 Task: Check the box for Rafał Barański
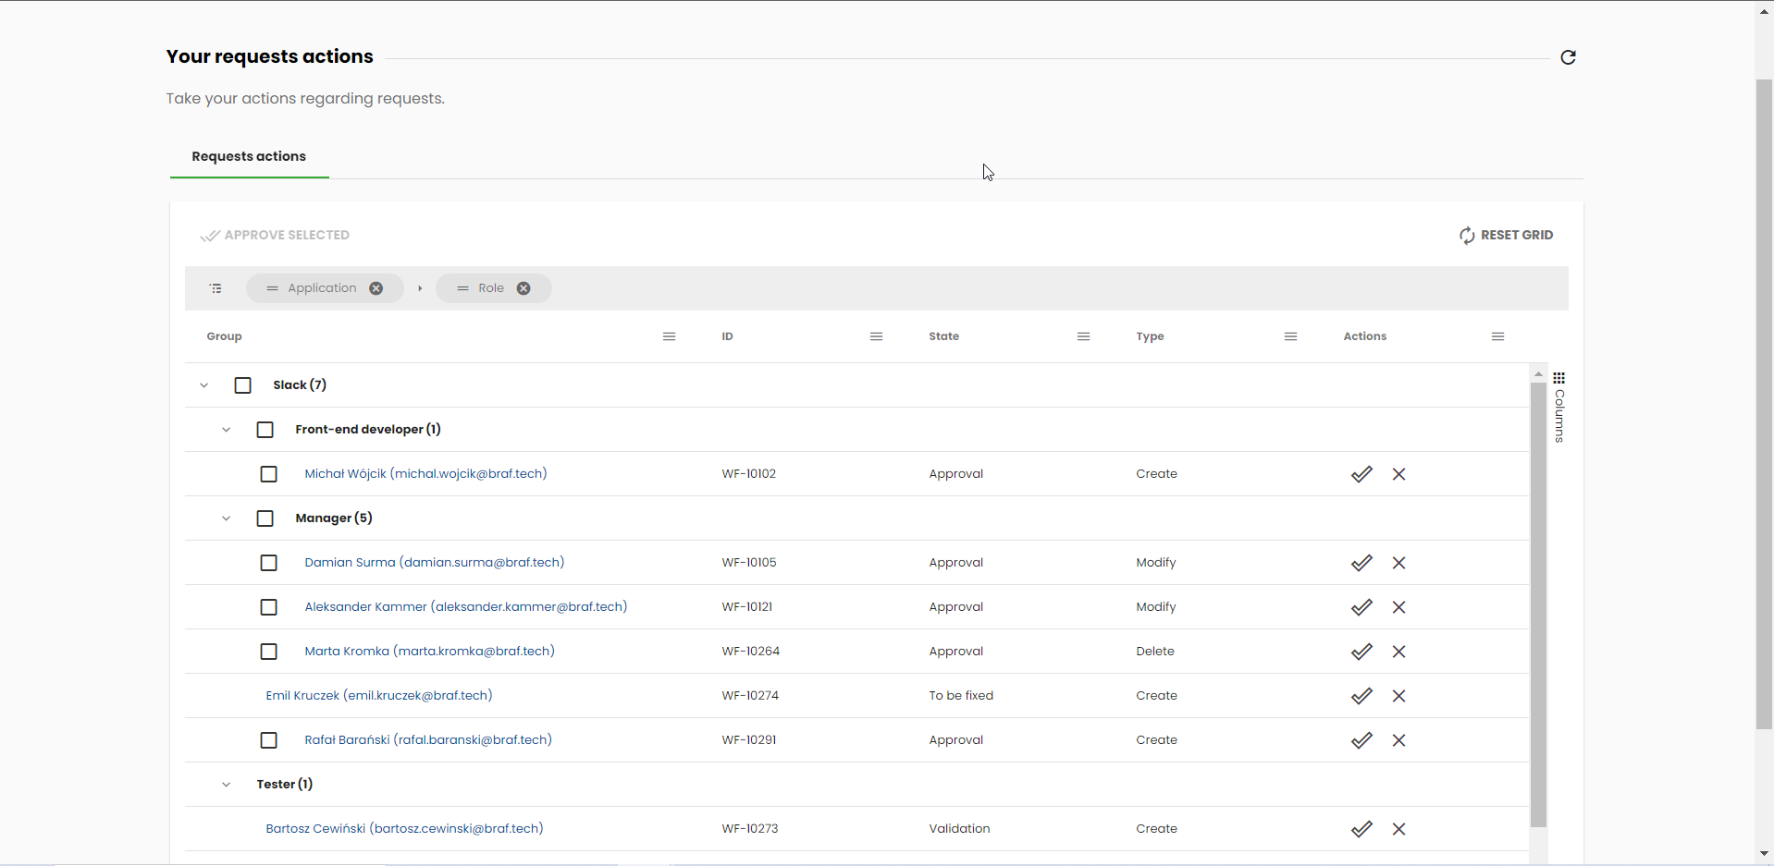tap(269, 740)
